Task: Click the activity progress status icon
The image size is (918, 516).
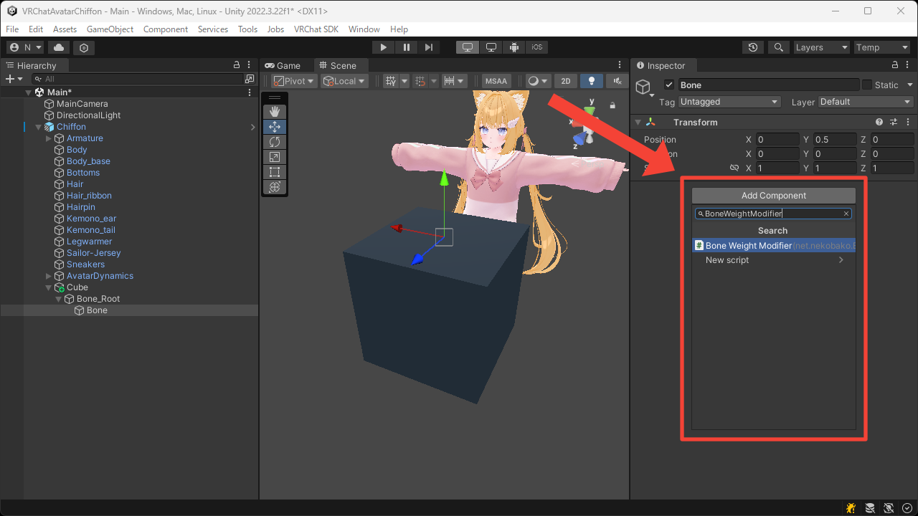Action: tap(907, 508)
